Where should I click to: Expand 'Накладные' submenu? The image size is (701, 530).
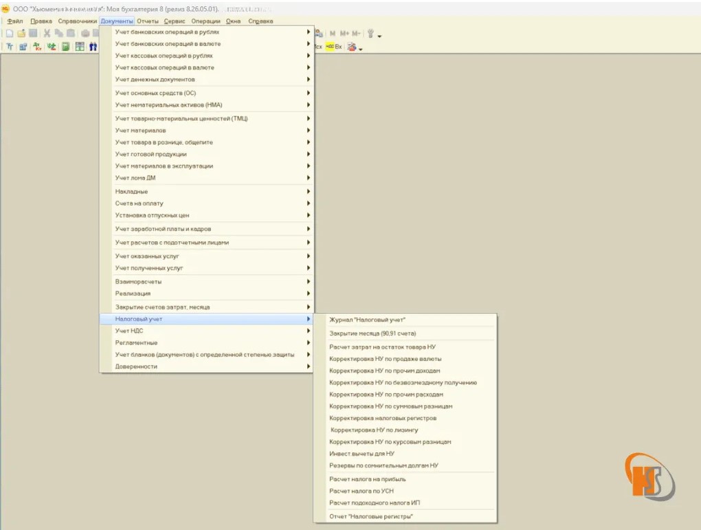207,191
